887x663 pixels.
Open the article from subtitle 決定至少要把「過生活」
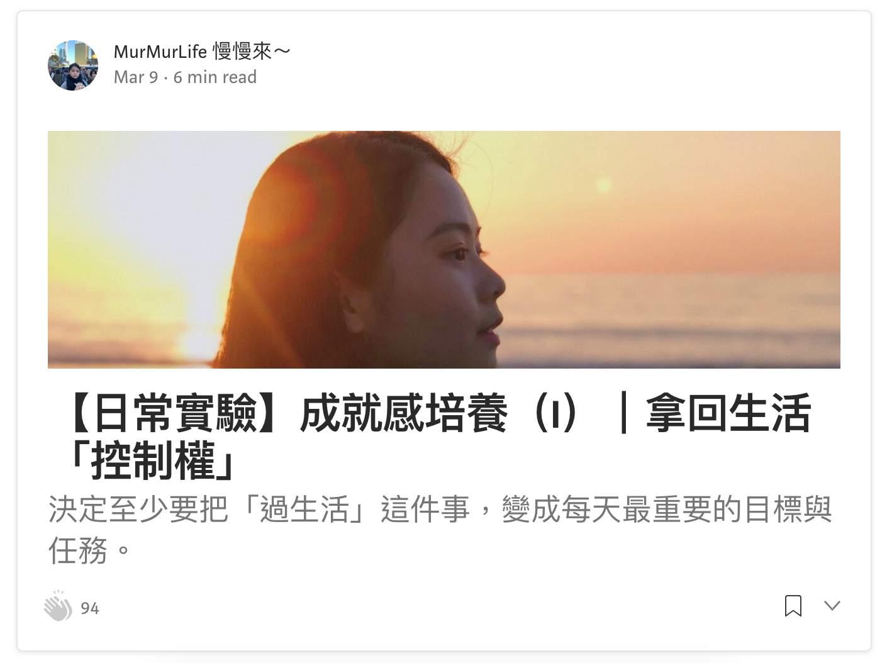(x=214, y=510)
